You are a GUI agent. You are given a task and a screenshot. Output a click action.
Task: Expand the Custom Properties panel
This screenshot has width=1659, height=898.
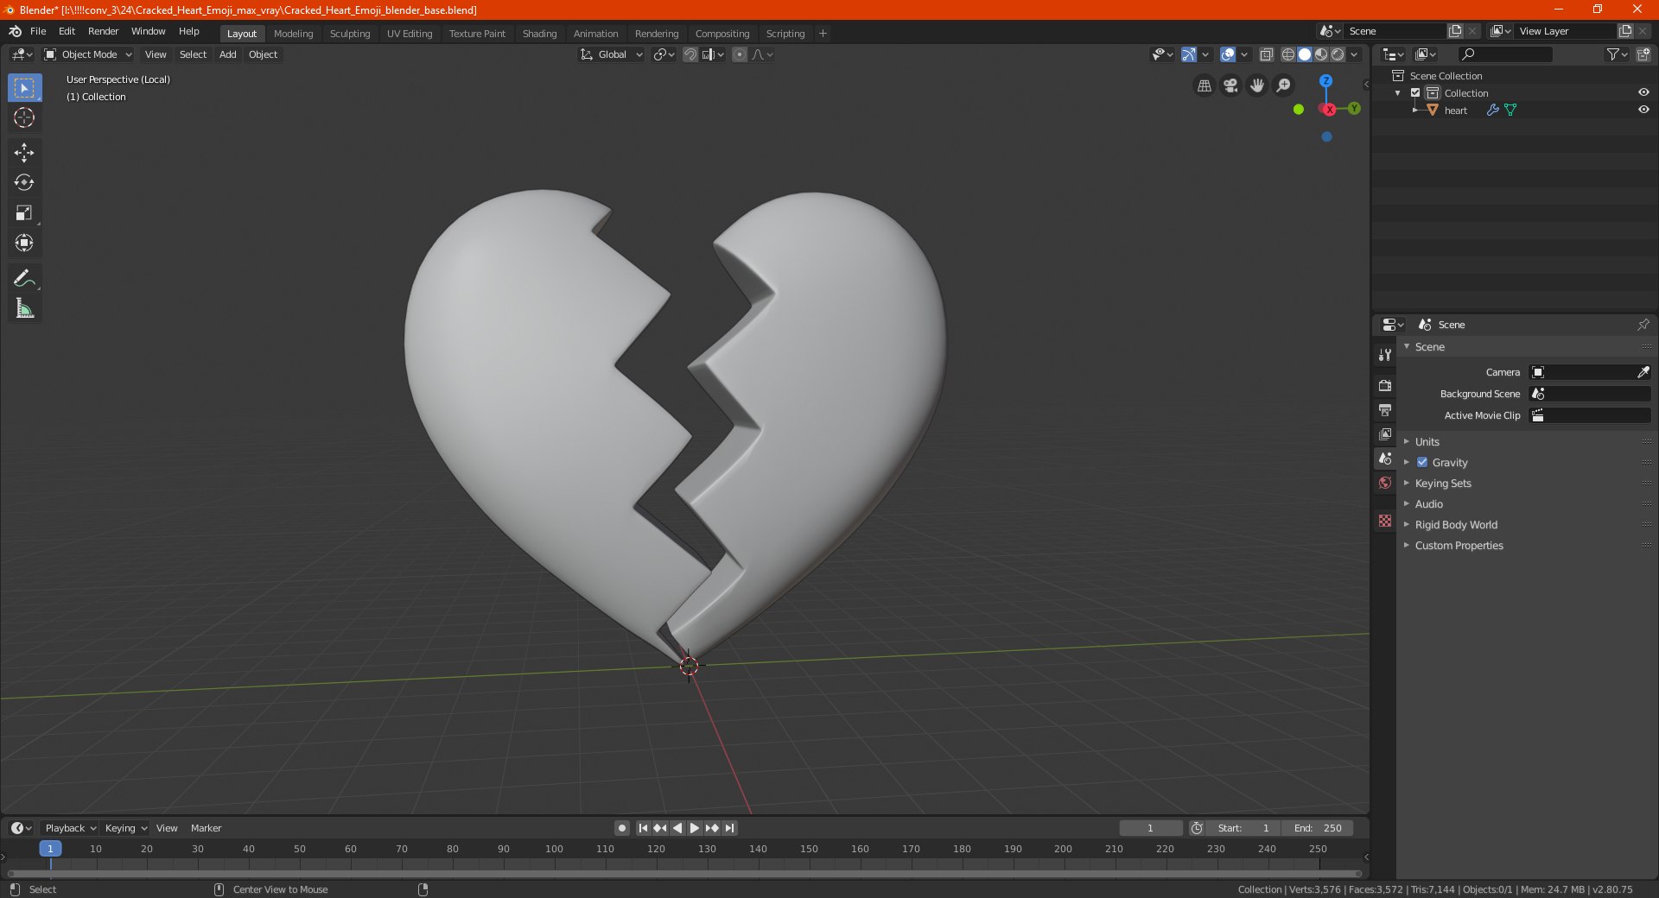coord(1459,545)
